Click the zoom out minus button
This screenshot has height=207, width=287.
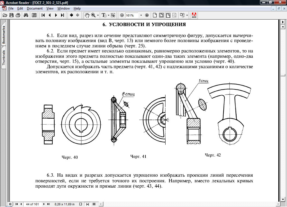pyautogui.click(x=122, y=15)
